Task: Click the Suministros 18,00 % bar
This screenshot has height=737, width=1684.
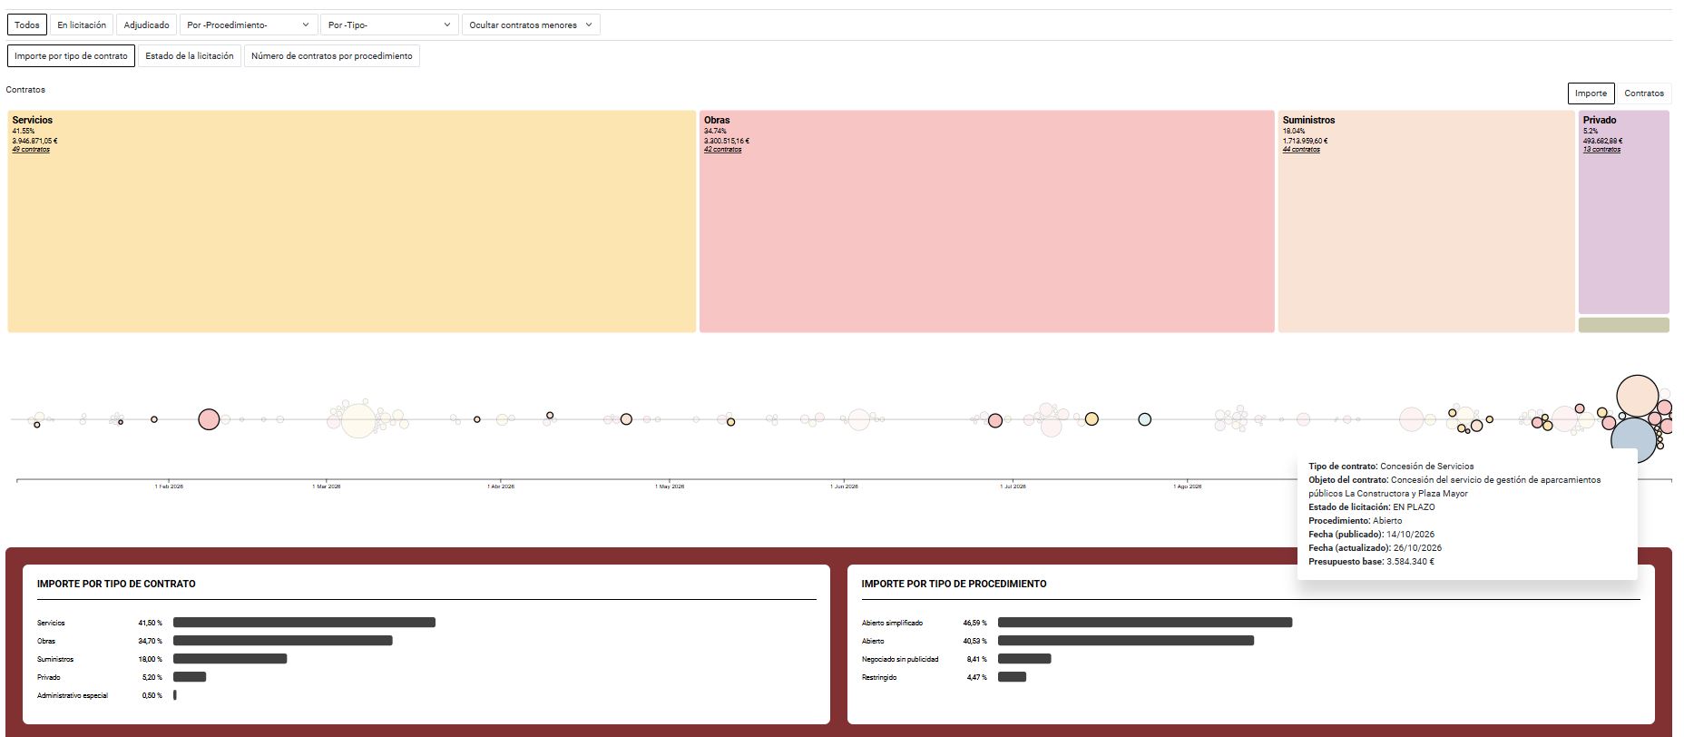Action: (x=230, y=659)
